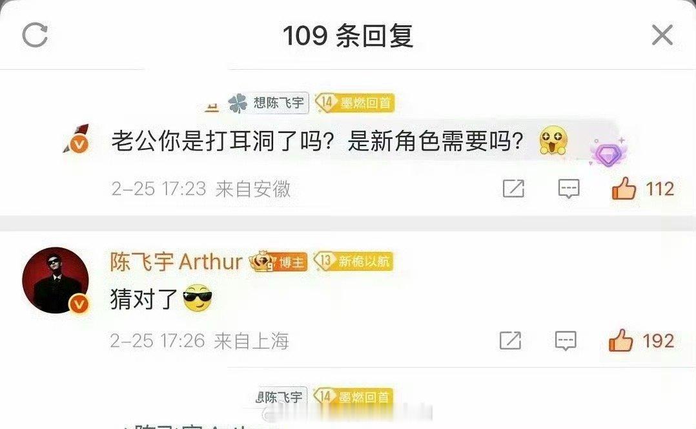Tap the level 13 新桅以航 badge
Viewport: 696px width, 429px height.
pos(353,261)
